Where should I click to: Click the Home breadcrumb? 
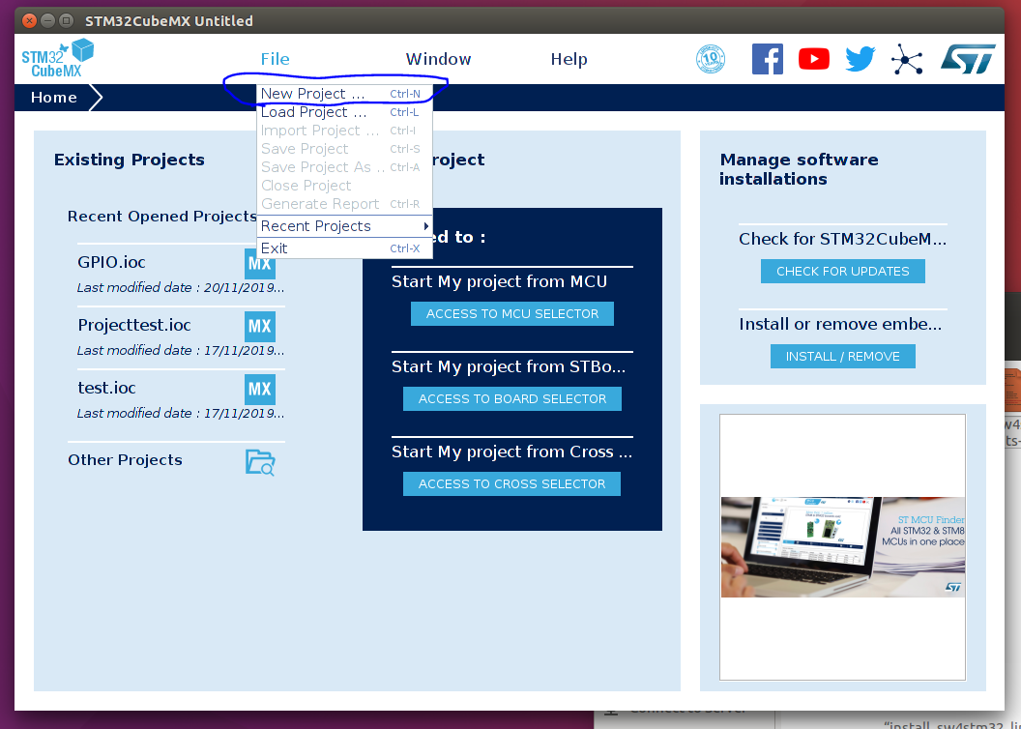point(54,98)
